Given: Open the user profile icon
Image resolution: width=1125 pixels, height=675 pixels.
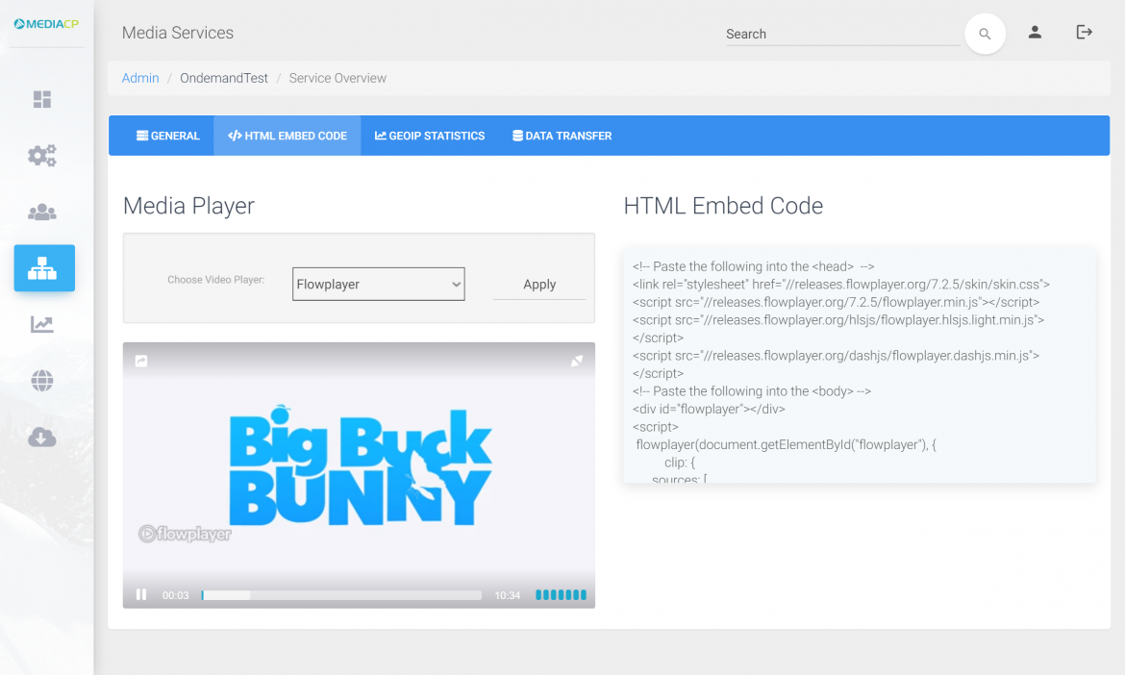Looking at the screenshot, I should pos(1035,33).
